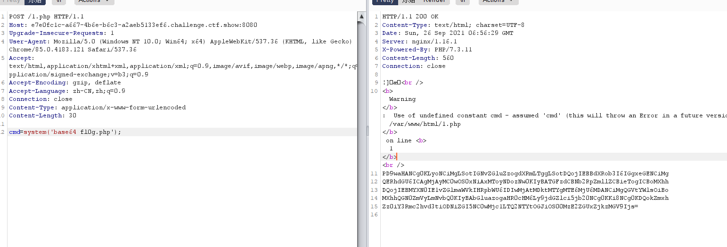This screenshot has width=727, height=247.
Task: Click the first '<b>' tag line in response
Action: (x=387, y=91)
